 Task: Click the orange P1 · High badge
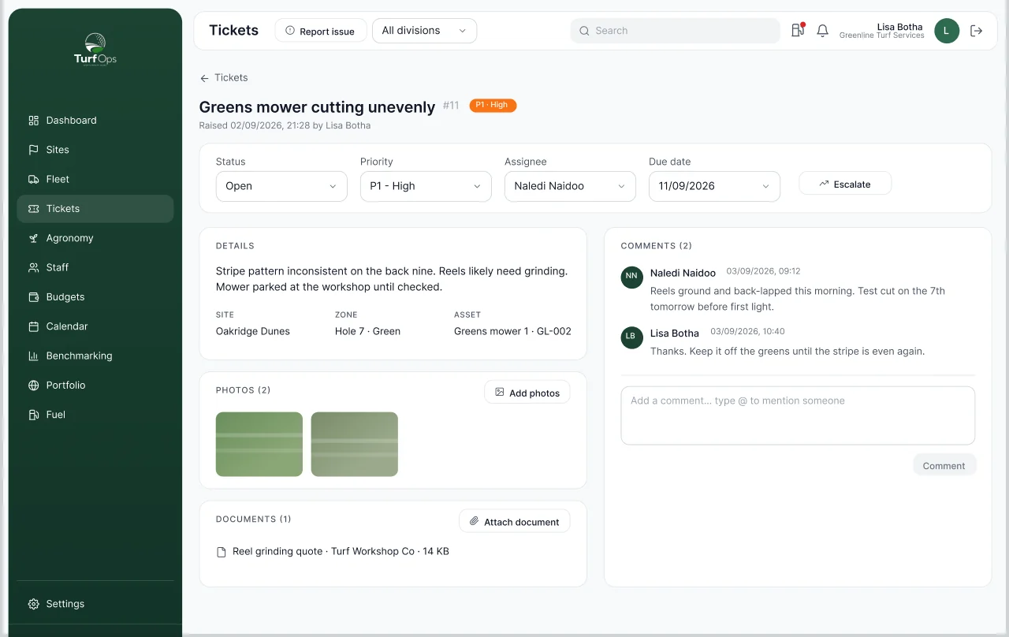point(493,106)
